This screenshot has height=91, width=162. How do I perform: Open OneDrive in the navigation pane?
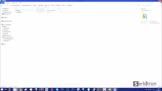[x=5, y=17]
